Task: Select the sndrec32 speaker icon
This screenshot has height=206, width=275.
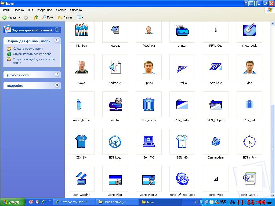Action: (x=115, y=67)
